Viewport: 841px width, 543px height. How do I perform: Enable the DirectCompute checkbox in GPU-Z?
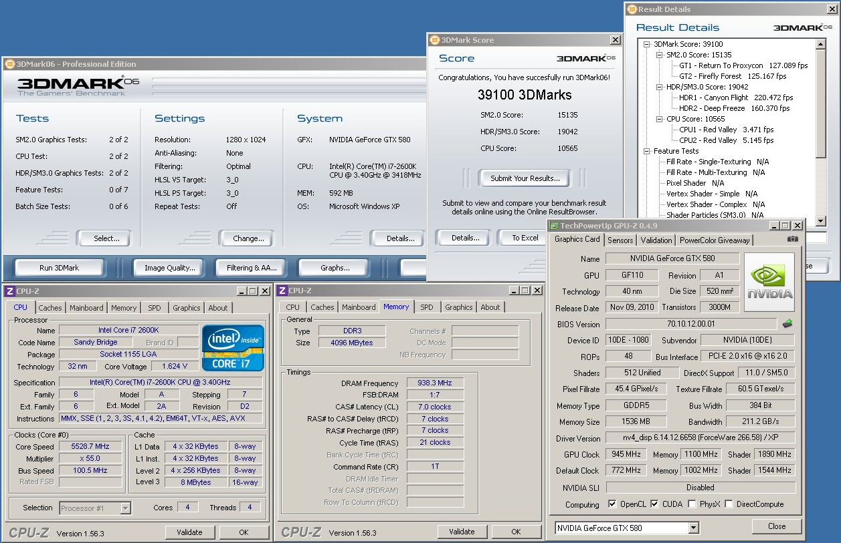pos(729,504)
